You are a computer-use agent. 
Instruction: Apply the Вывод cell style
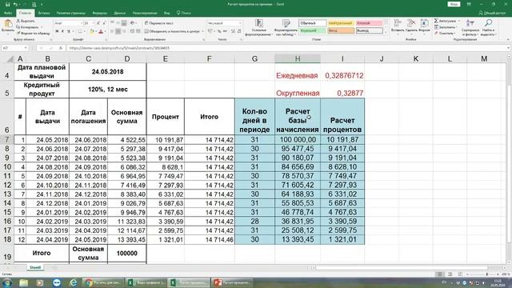(369, 30)
